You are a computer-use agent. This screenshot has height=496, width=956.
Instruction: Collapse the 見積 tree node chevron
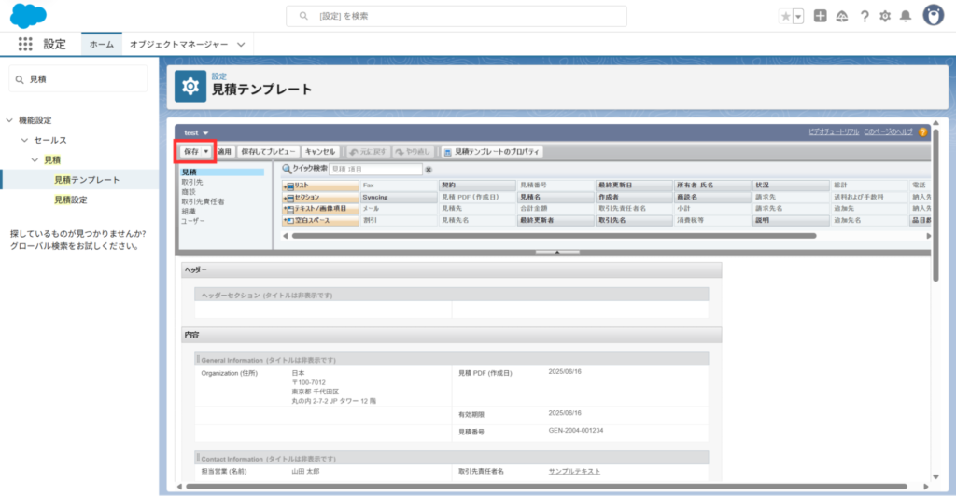35,160
